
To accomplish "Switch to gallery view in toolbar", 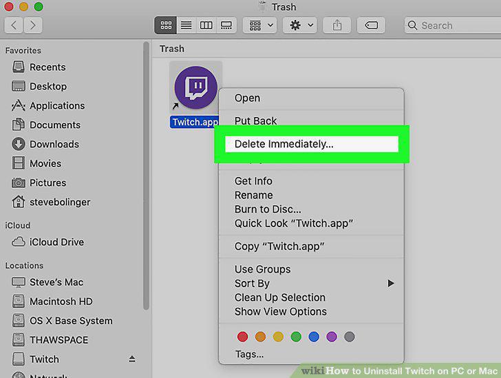I will click(x=226, y=25).
